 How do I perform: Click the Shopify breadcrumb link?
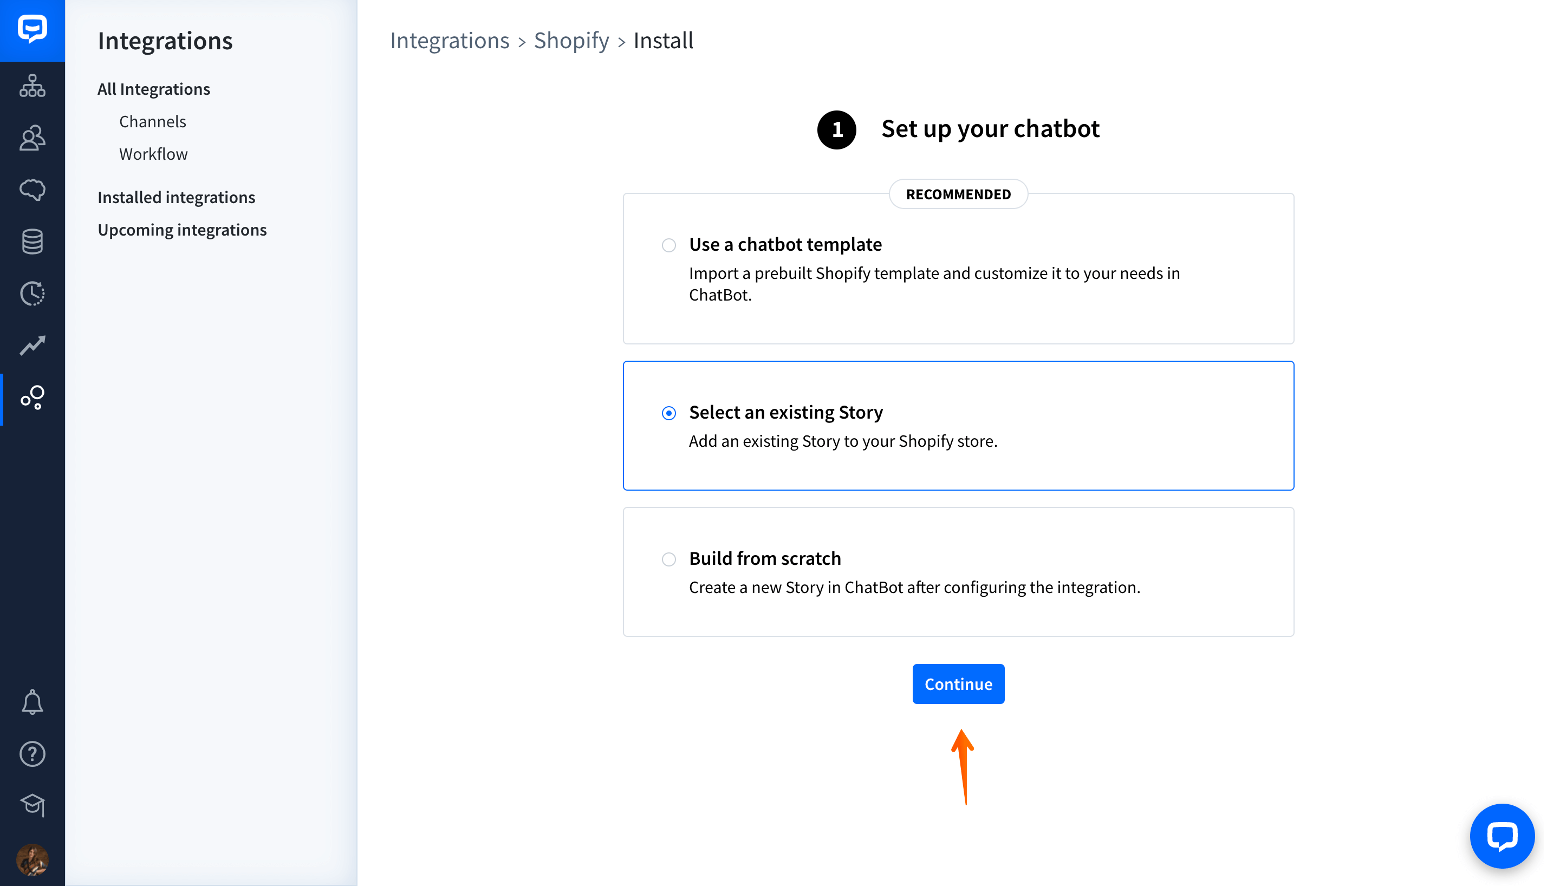571,40
